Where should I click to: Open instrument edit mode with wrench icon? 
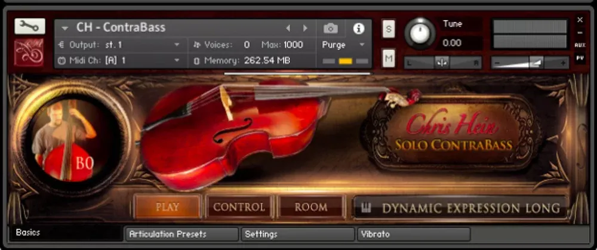coord(30,26)
